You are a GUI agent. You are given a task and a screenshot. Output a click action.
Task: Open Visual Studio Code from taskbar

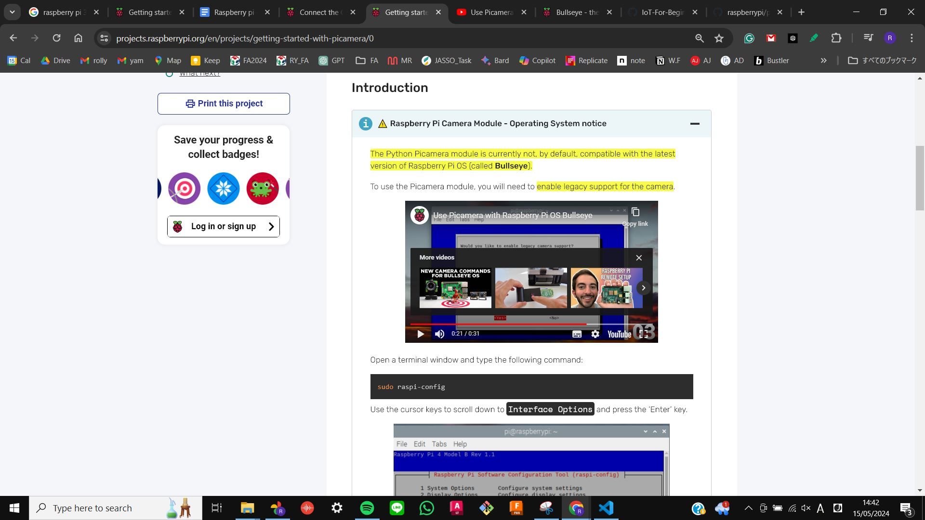pyautogui.click(x=606, y=508)
